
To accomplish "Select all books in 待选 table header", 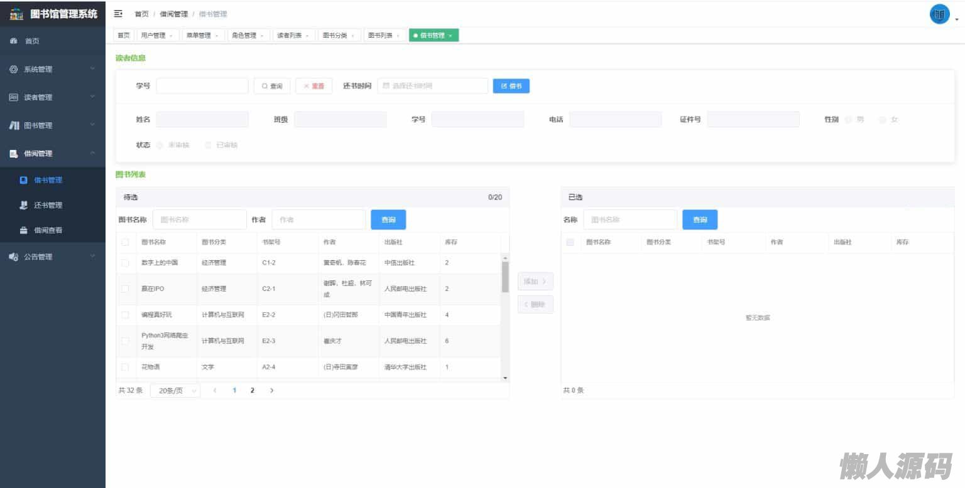I will (125, 242).
